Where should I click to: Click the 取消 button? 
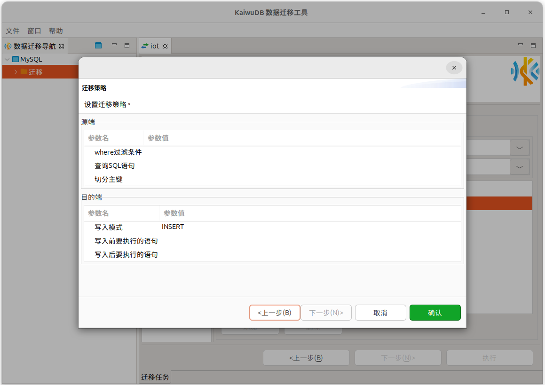(380, 313)
